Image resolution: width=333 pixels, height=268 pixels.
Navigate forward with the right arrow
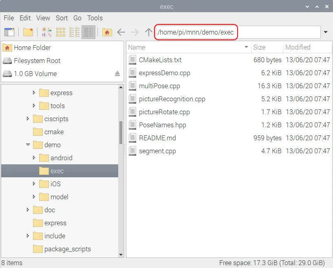tap(135, 32)
